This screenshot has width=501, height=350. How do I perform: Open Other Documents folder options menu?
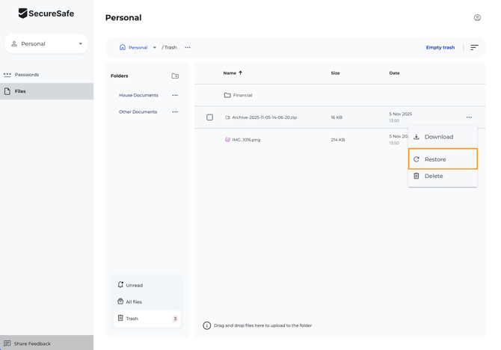175,112
